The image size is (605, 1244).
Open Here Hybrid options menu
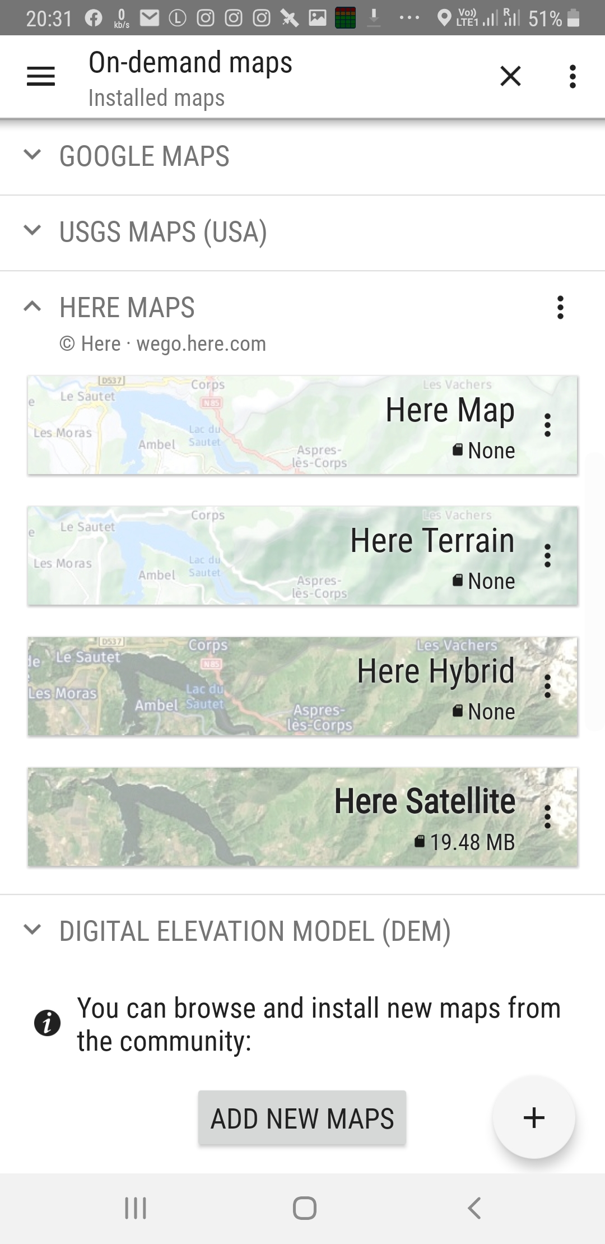(x=547, y=686)
